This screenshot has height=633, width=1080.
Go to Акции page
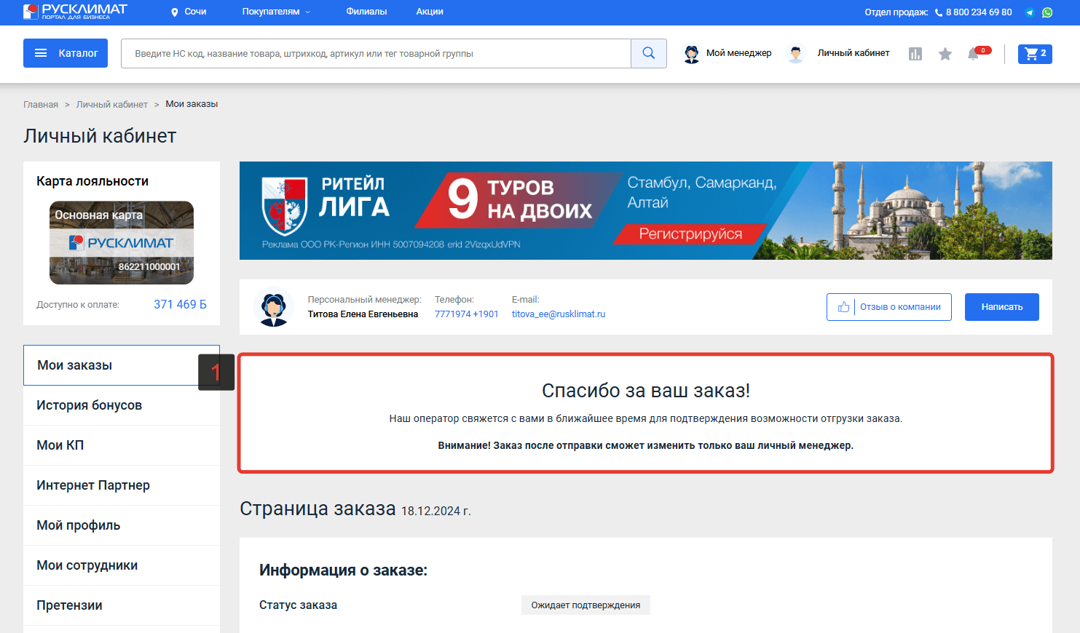[430, 12]
